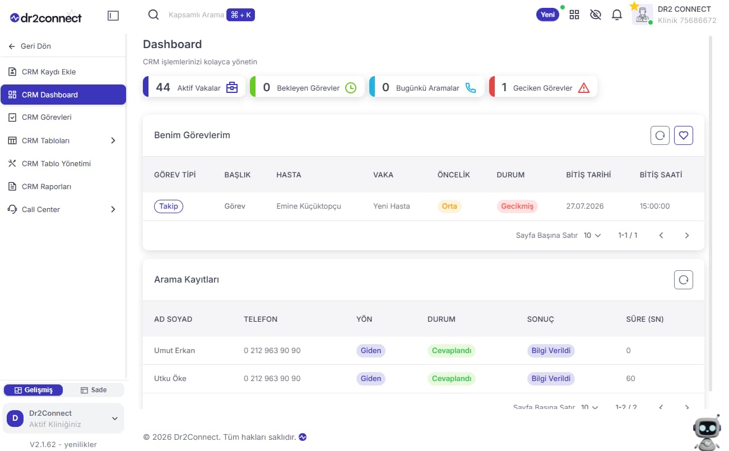729x451 pixels.
Task: Refresh the Arama Kayıtları table
Action: pos(684,280)
